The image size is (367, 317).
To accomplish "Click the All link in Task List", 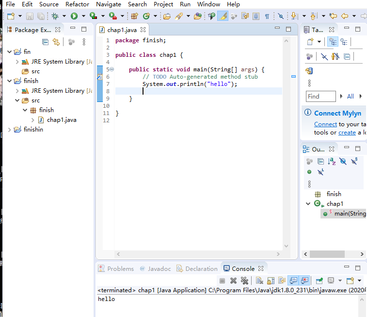I will coord(350,97).
